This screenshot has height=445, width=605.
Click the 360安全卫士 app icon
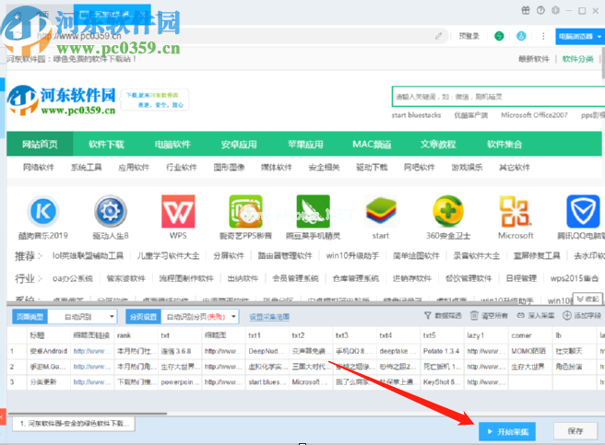pyautogui.click(x=448, y=211)
